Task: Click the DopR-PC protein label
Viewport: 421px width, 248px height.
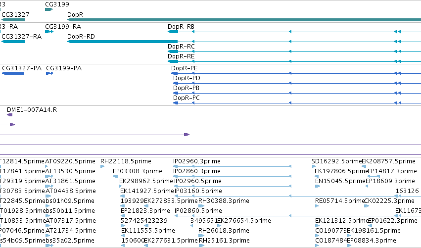Action: click(187, 98)
